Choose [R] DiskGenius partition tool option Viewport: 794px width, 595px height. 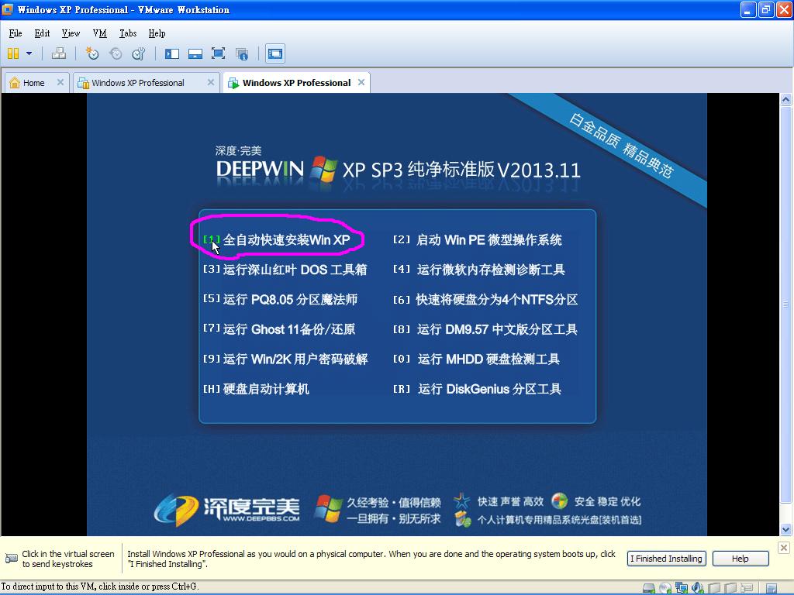(x=477, y=389)
